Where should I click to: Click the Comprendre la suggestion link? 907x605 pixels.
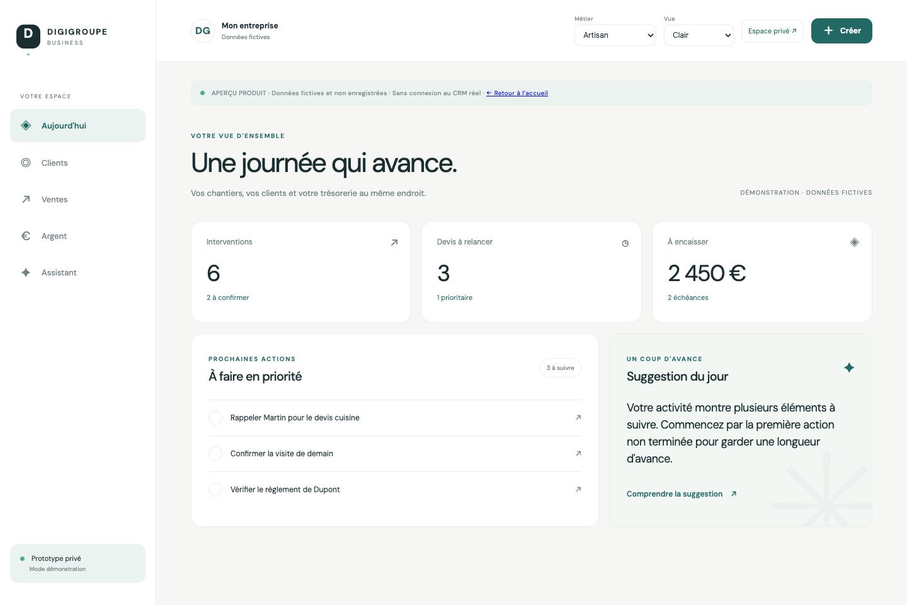pos(682,494)
